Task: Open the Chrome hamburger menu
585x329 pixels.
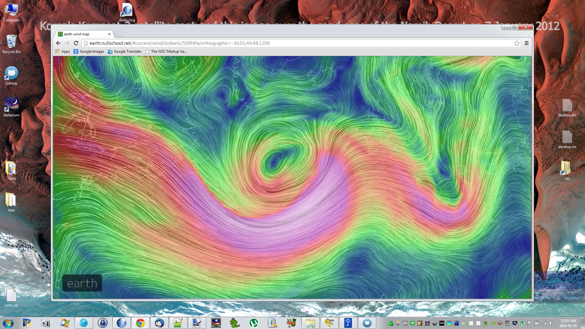Action: tap(526, 43)
